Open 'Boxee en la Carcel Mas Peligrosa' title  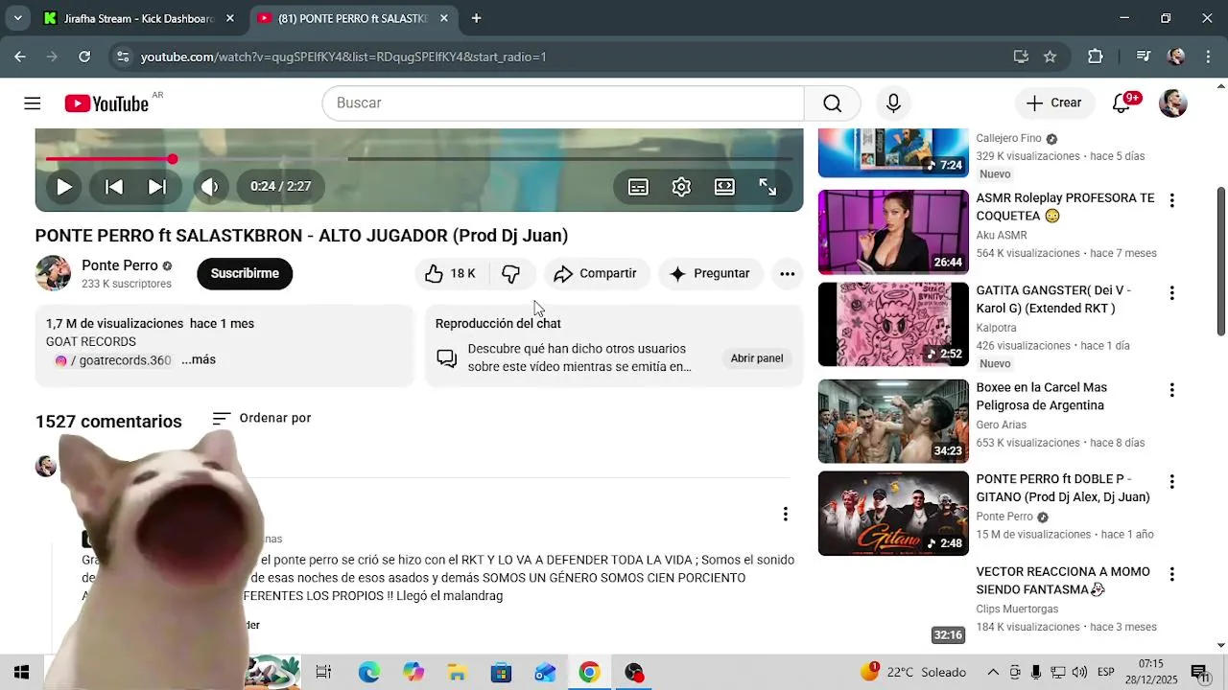(1042, 397)
